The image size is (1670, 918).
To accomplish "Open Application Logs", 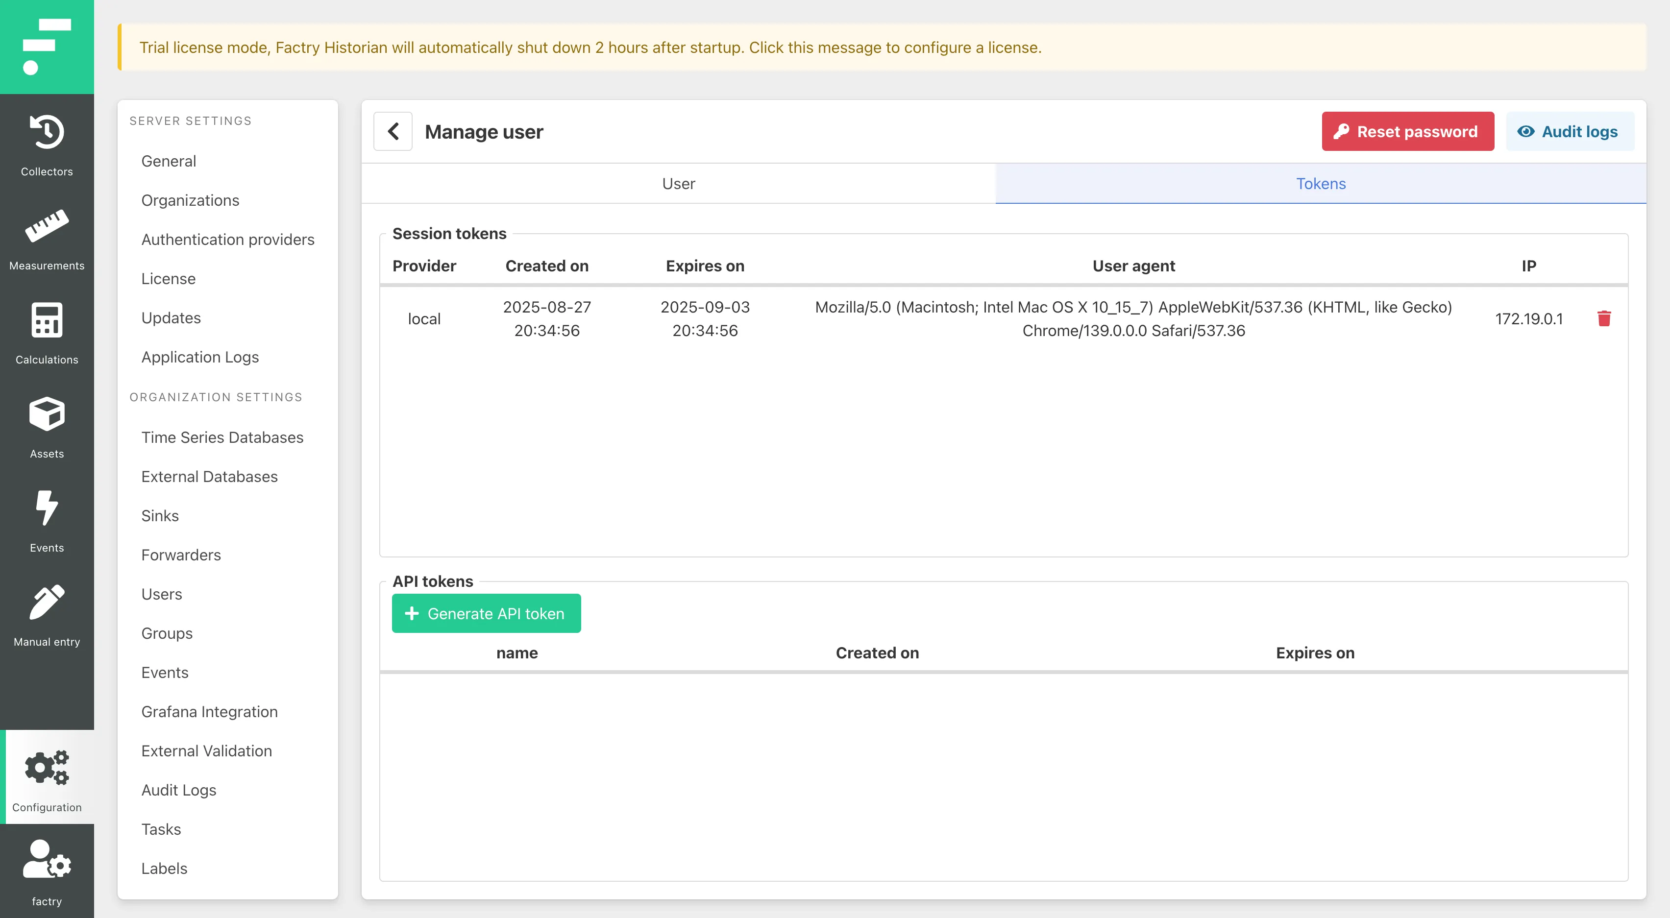I will (199, 357).
